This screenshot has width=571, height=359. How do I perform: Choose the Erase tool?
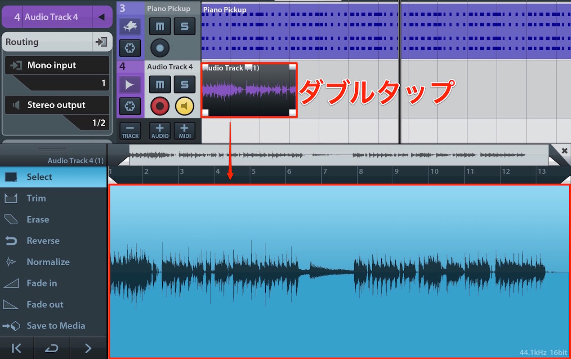point(53,219)
